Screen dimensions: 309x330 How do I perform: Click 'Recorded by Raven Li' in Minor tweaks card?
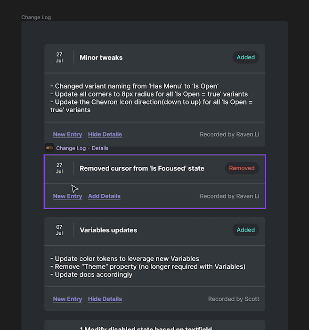point(229,134)
